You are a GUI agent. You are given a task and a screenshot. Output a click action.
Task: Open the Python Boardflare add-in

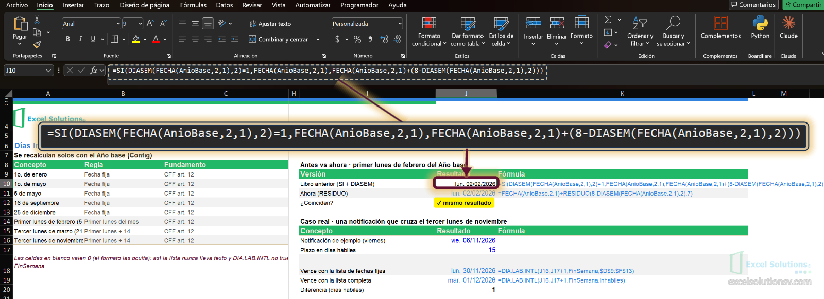point(760,27)
